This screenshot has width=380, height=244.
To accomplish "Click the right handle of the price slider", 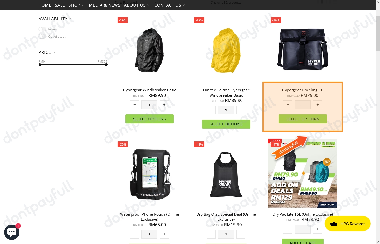I will (106, 65).
